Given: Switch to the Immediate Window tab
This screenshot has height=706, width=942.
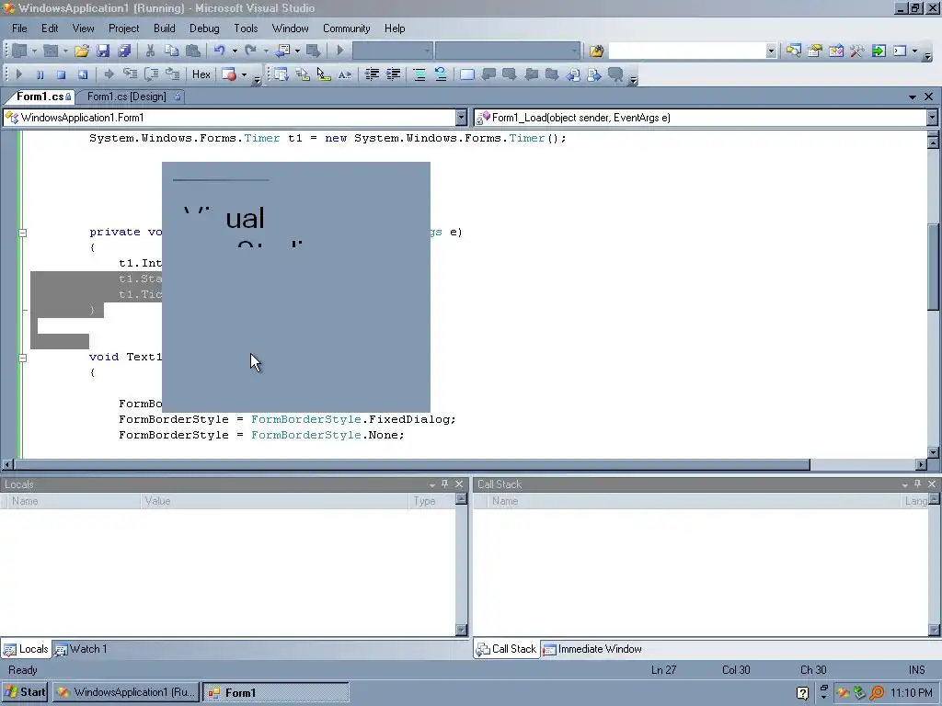Looking at the screenshot, I should coord(592,649).
